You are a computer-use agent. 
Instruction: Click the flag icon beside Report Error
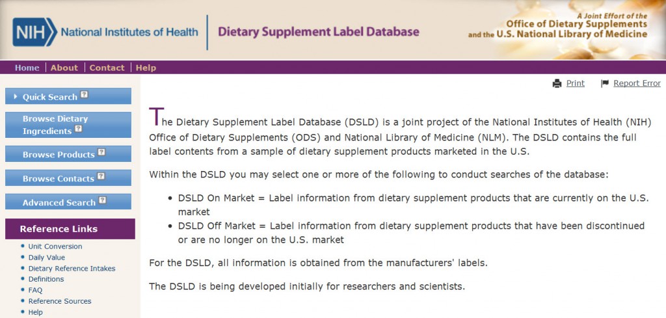tap(605, 84)
